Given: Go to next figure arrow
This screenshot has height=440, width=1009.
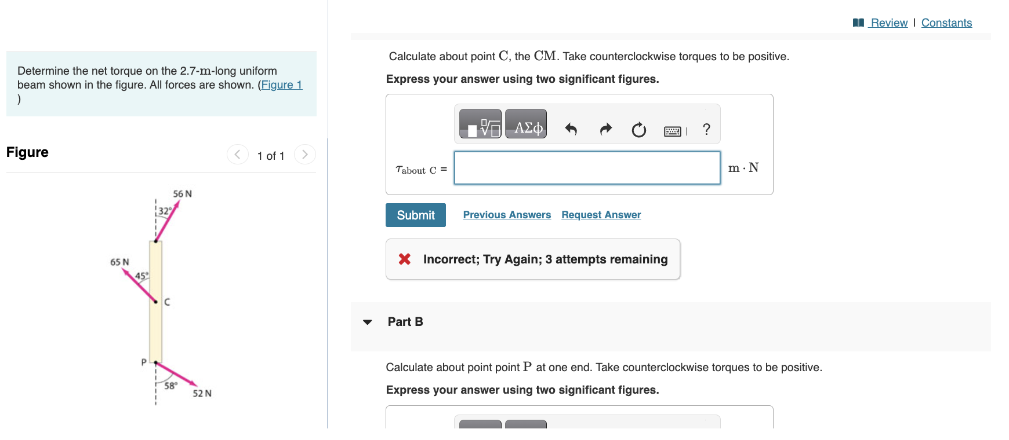Looking at the screenshot, I should 305,155.
